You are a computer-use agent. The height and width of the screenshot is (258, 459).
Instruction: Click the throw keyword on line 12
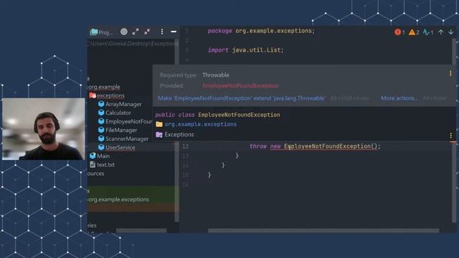pos(258,146)
